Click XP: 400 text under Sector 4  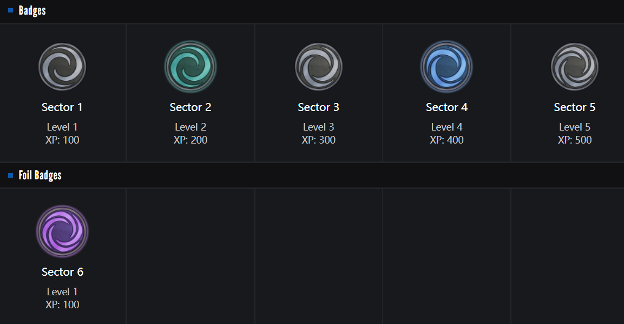point(446,140)
